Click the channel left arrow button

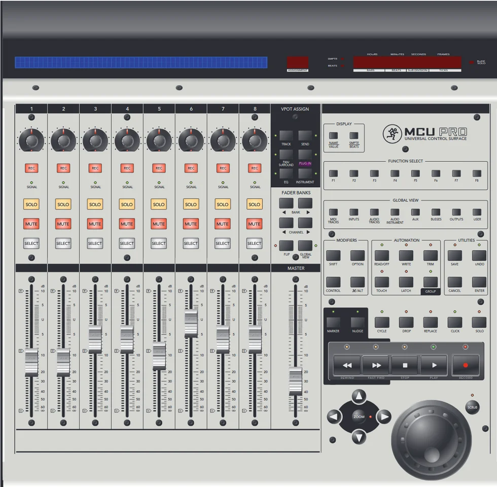click(x=286, y=223)
